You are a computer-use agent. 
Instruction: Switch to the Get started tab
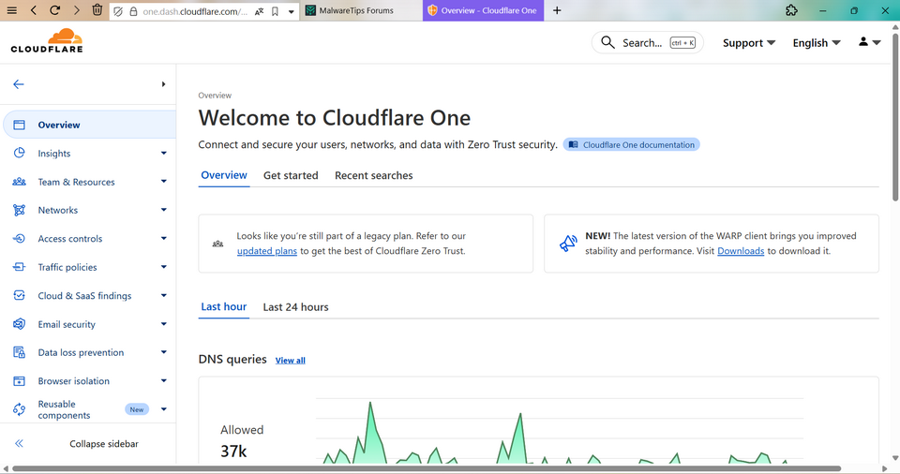[x=291, y=175]
